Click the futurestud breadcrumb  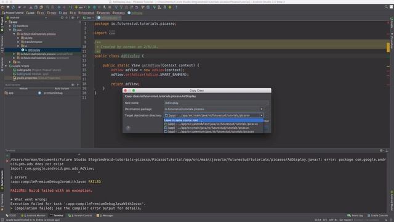86,12
